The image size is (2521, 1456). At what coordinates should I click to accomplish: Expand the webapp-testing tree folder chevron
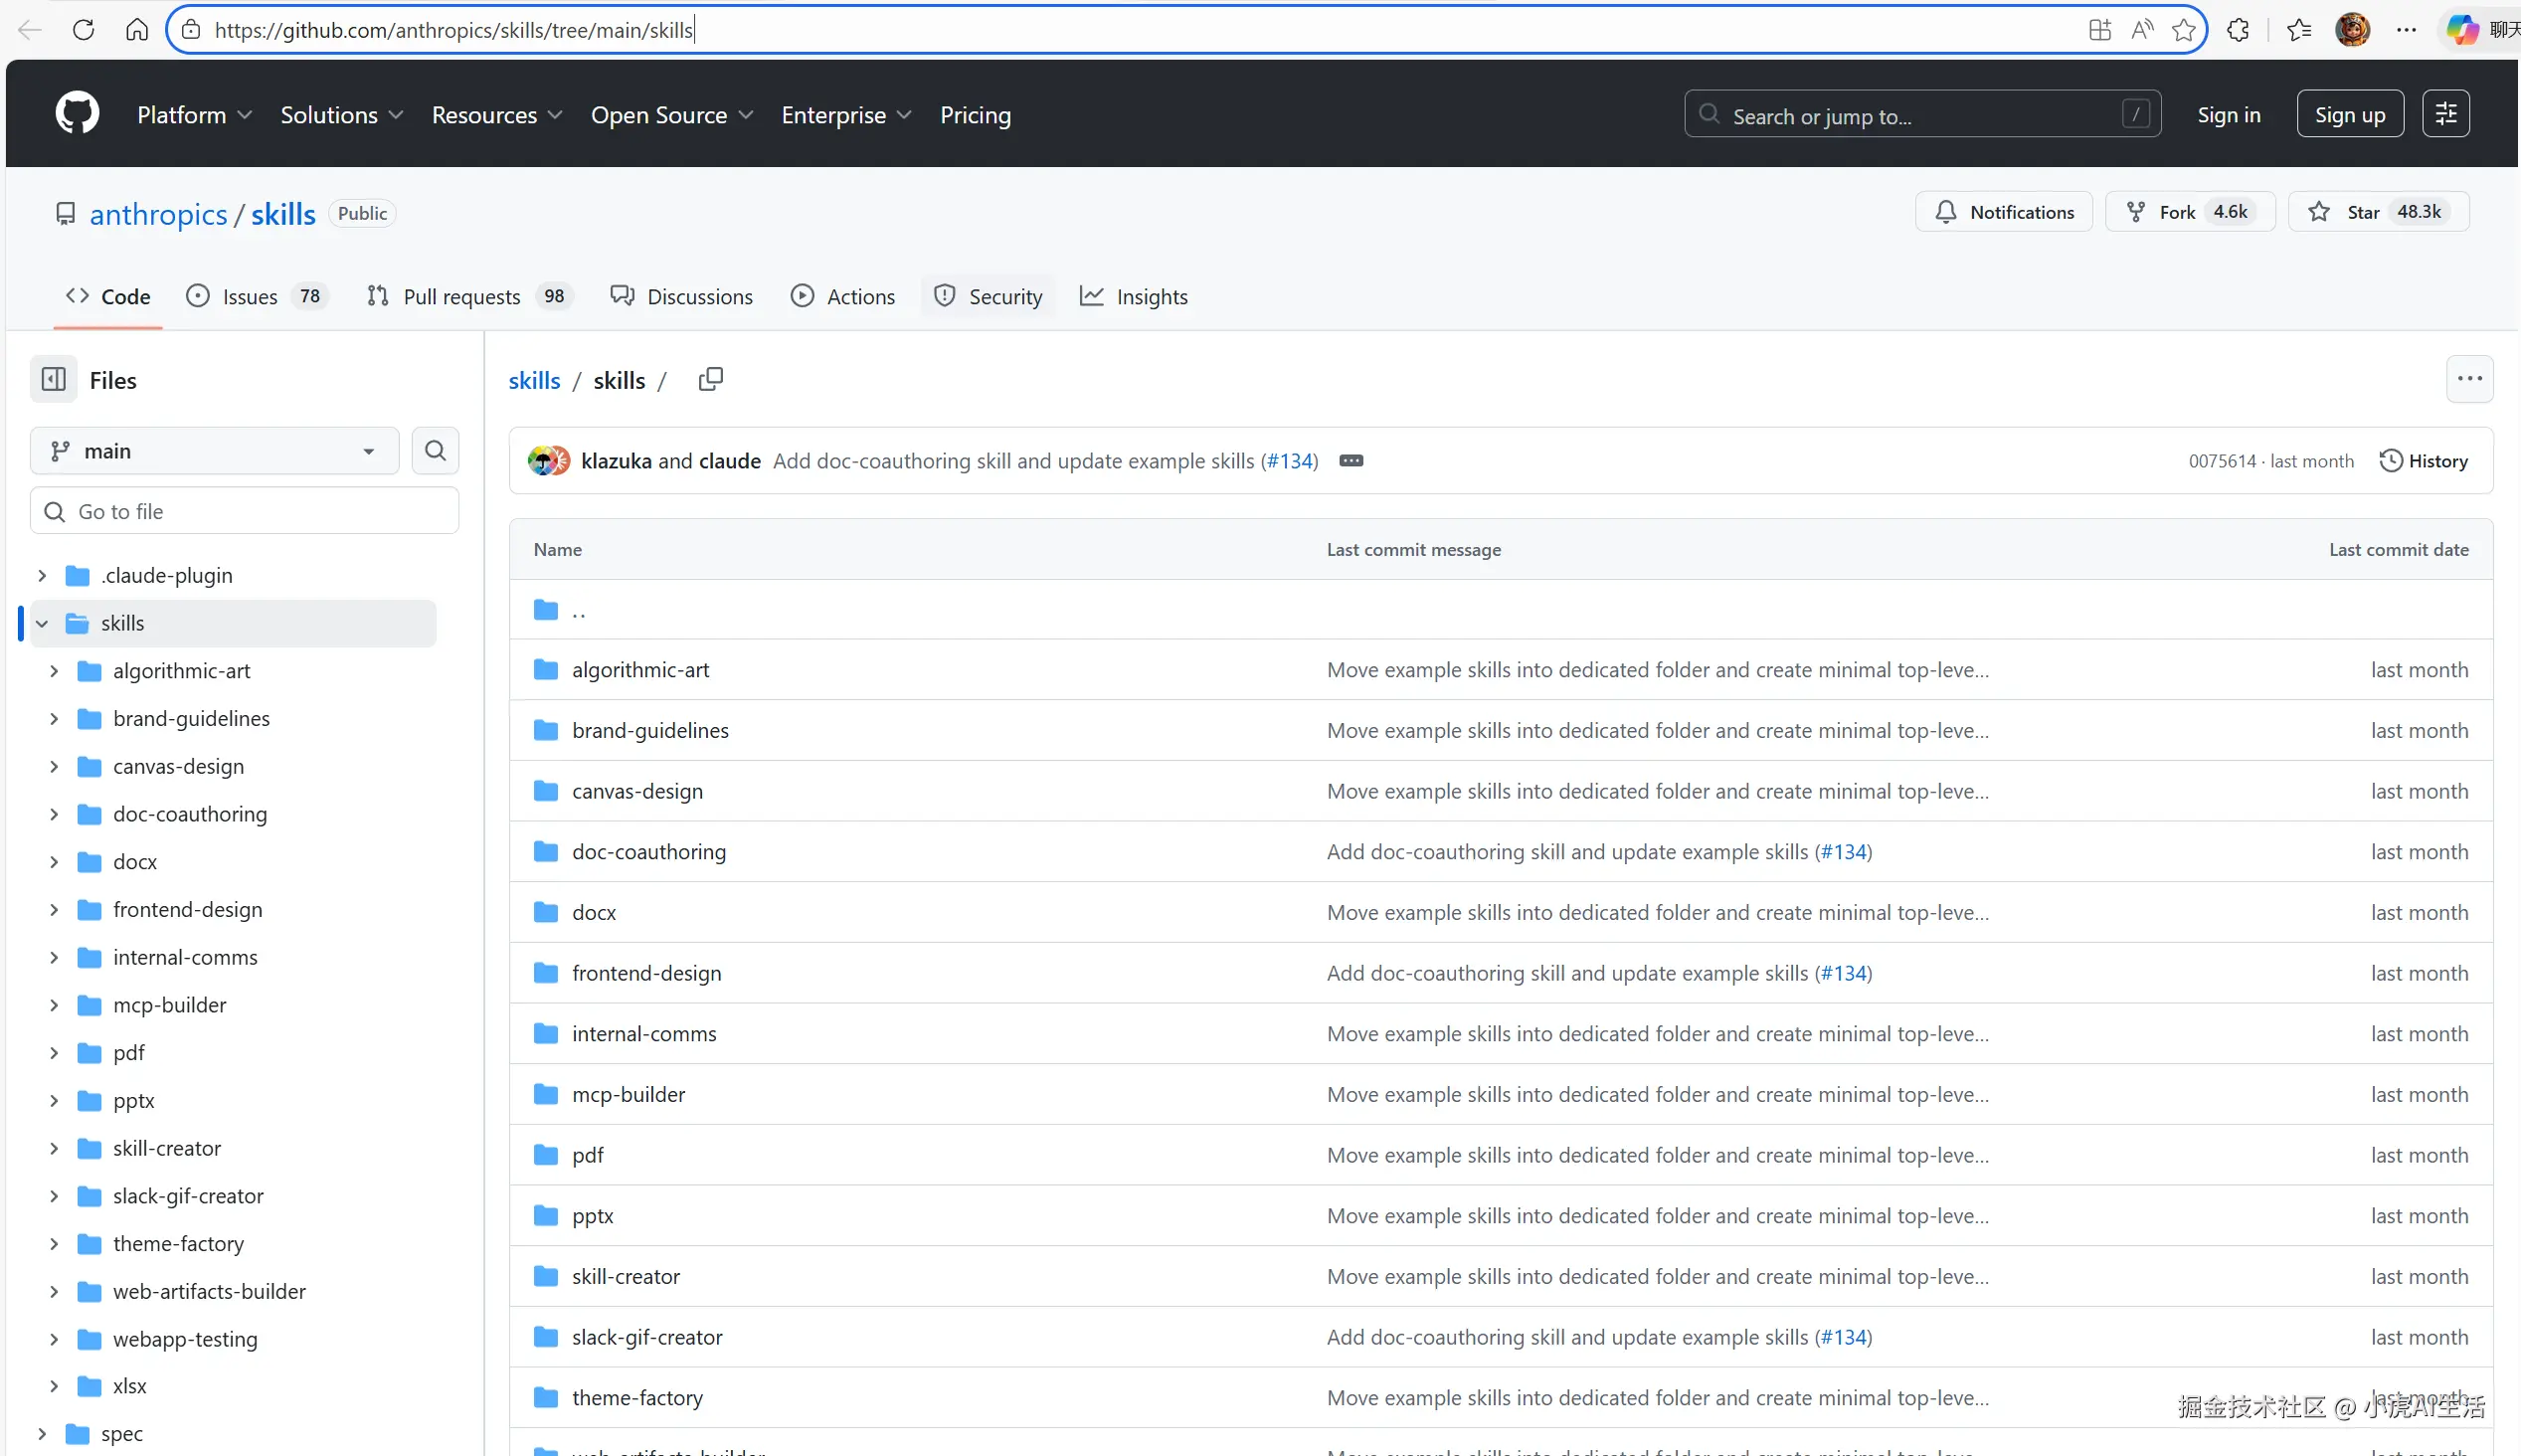tap(54, 1340)
